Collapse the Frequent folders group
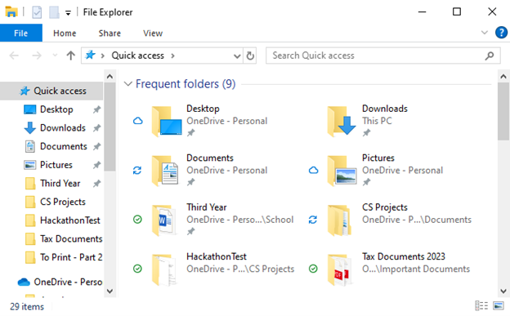This screenshot has height=316, width=510. coord(127,84)
